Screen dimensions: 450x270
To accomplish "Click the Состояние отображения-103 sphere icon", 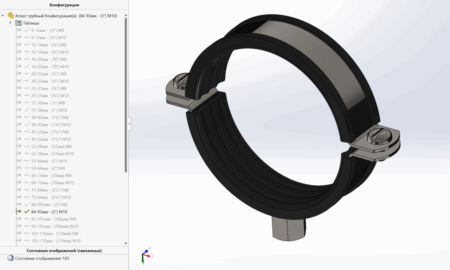I will click(x=11, y=258).
